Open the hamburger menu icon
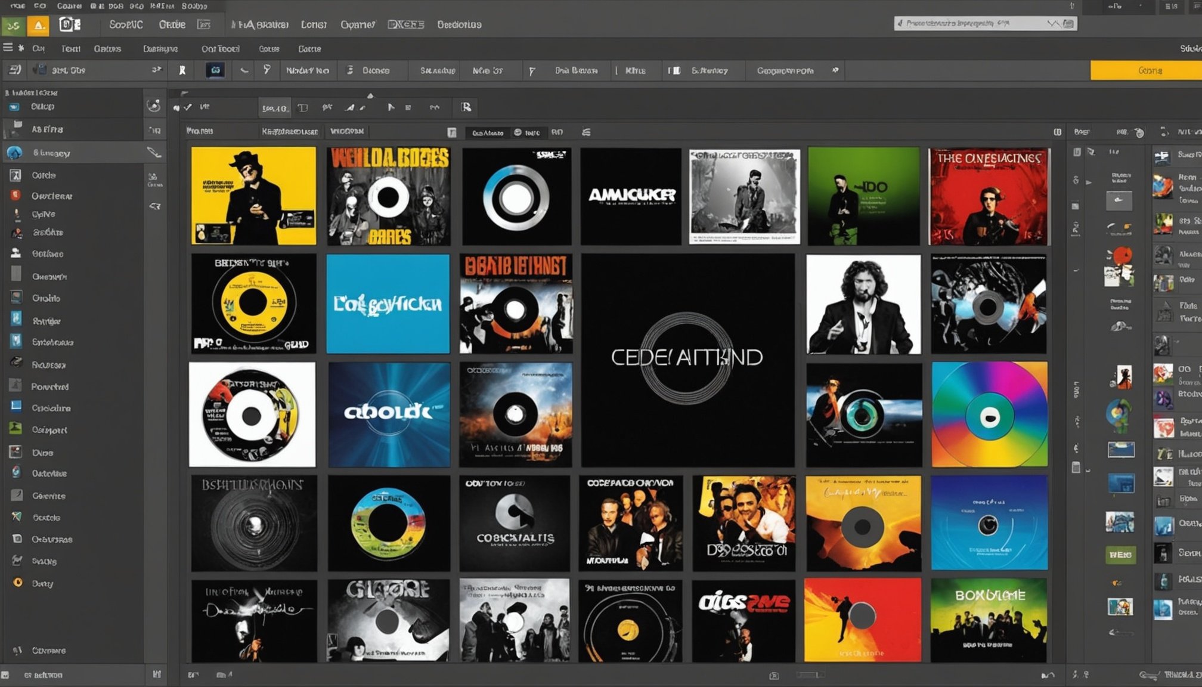This screenshot has width=1202, height=687. tap(8, 48)
